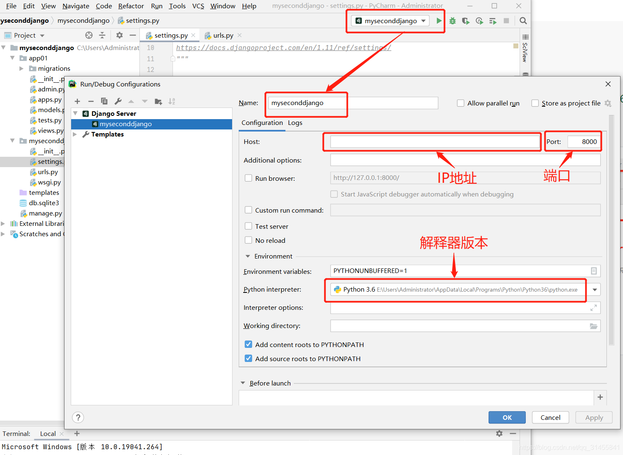Click Additional options input field

pyautogui.click(x=465, y=160)
